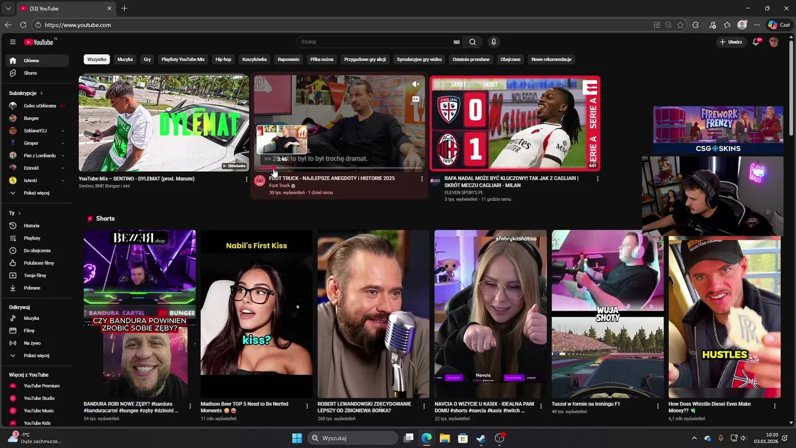The width and height of the screenshot is (796, 448).
Task: Open options for Whistlin Diesel short
Action: pos(775,406)
